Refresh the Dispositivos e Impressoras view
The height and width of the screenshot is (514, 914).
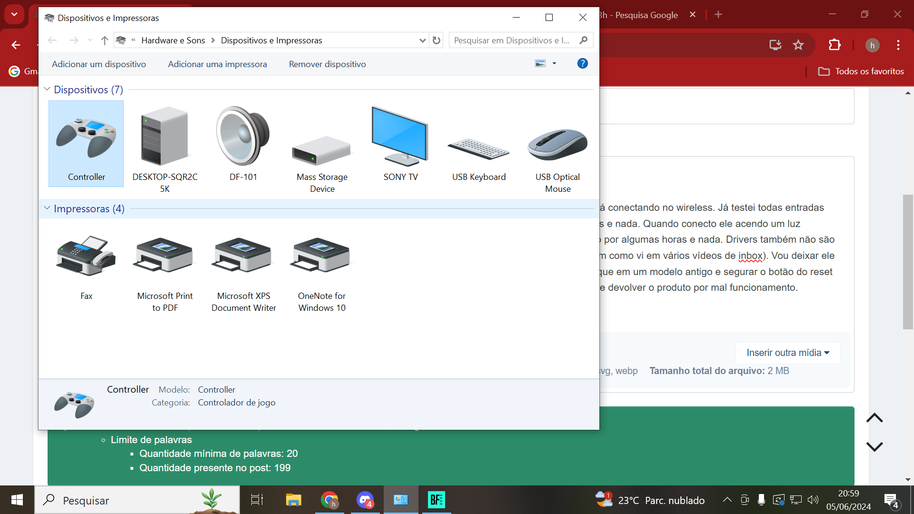(437, 40)
